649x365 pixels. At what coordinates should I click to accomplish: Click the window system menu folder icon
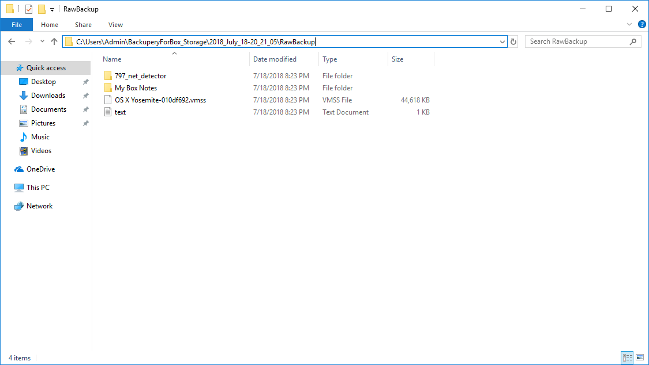tap(10, 9)
